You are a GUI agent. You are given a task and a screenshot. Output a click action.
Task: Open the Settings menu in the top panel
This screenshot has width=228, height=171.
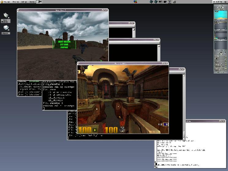[x=25, y=2]
